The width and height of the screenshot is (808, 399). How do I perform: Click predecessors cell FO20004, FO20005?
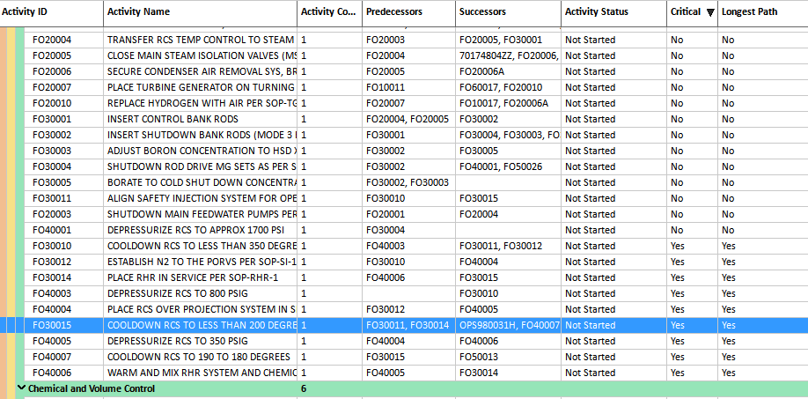(408, 119)
